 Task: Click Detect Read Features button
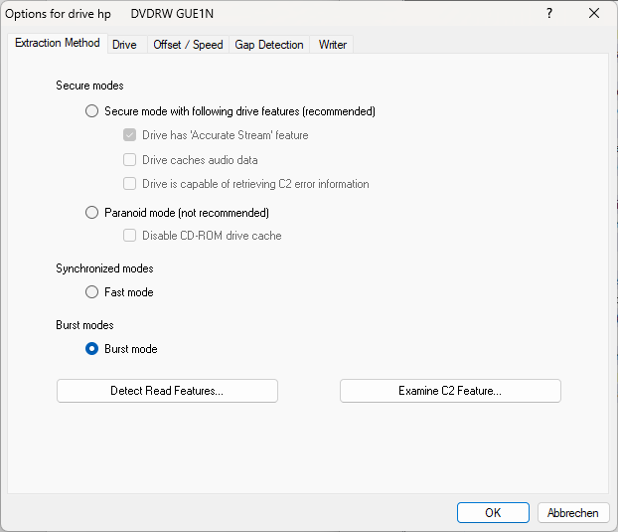coord(167,391)
